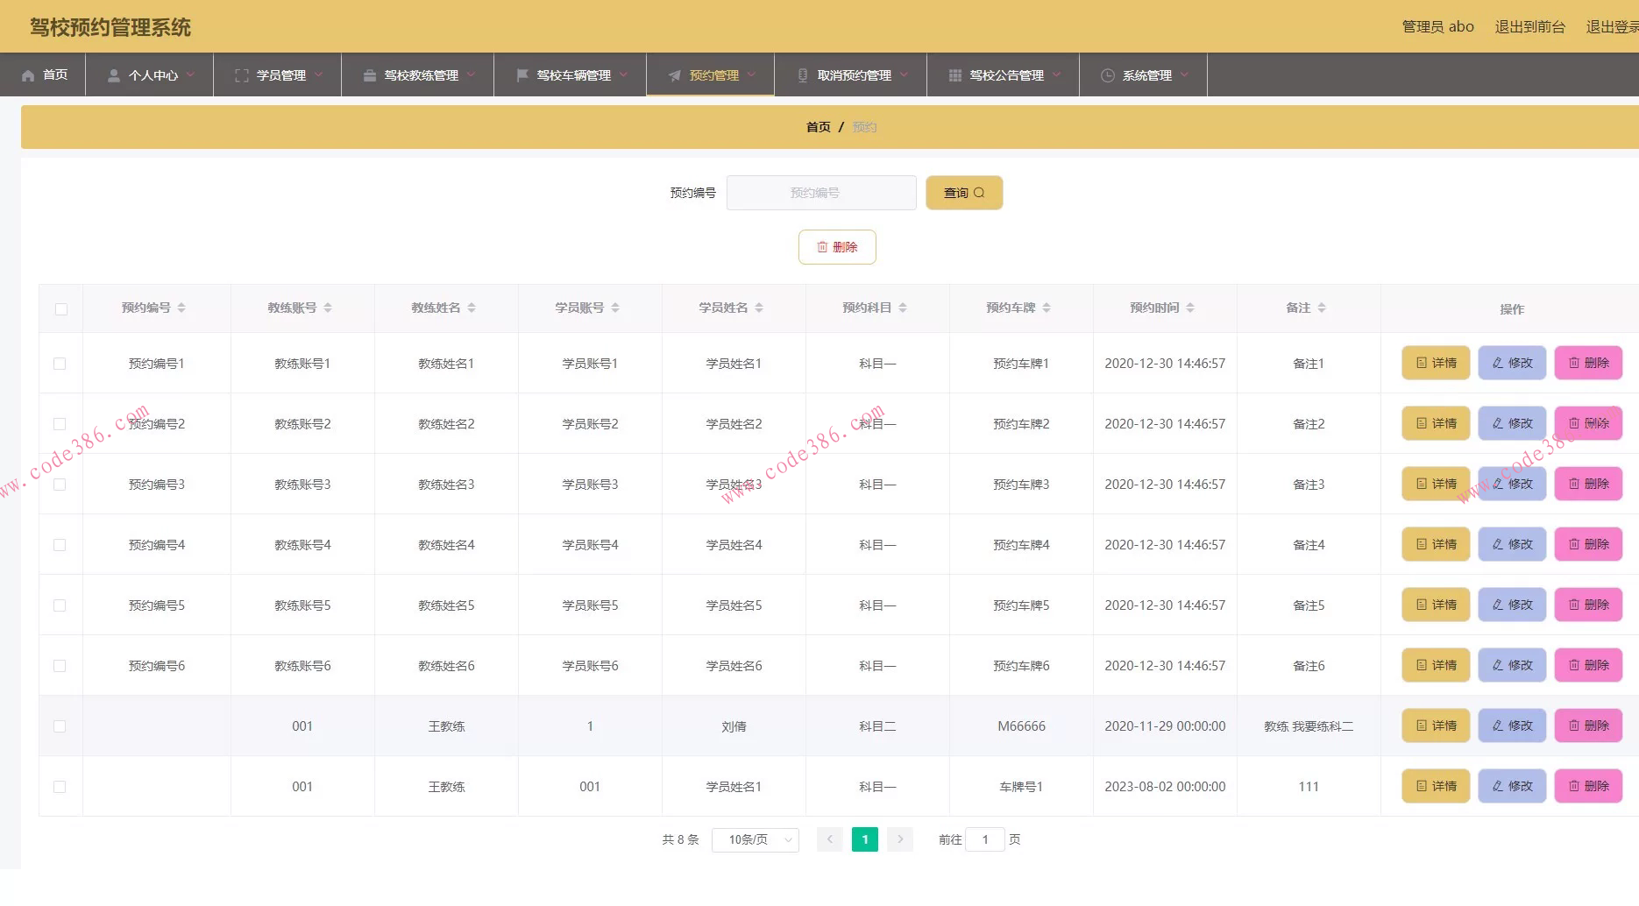
Task: Click sort arrows on 预约编号 column header
Action: click(x=181, y=308)
